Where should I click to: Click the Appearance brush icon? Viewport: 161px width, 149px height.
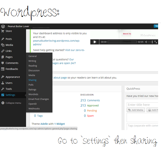tap(3, 77)
